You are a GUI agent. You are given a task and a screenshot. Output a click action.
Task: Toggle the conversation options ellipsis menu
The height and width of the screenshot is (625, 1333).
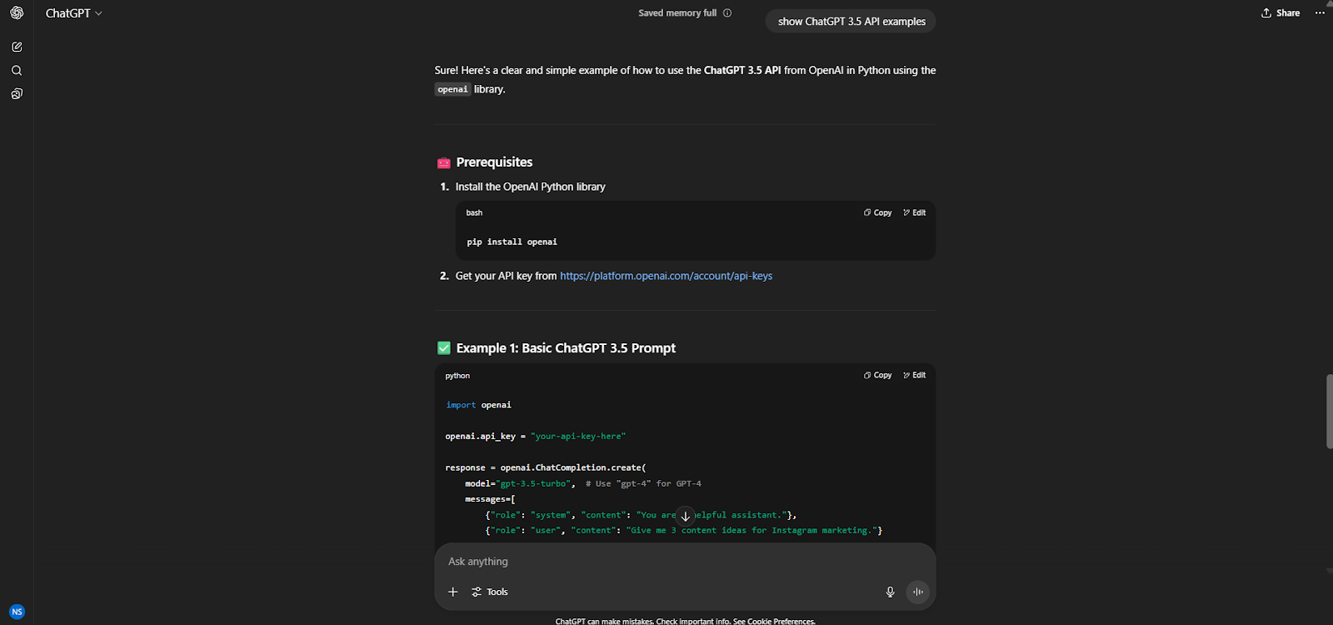pos(1319,12)
